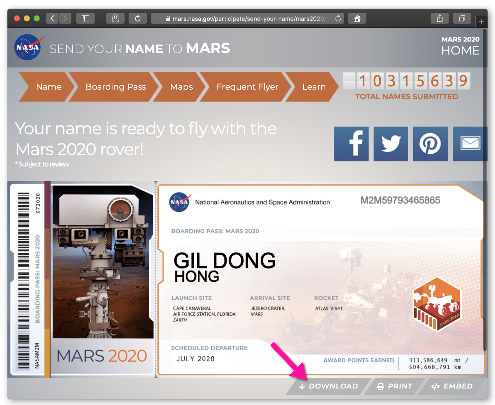
Task: Click boarding pass number M2M59793465865
Action: pos(400,200)
